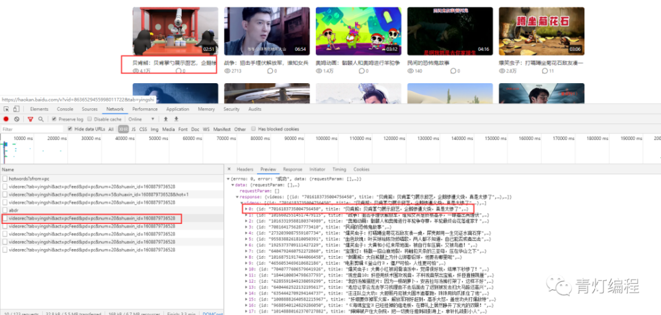Viewport: 661px width, 315px height.
Task: Stop recording network log (red circle)
Action: (6, 119)
